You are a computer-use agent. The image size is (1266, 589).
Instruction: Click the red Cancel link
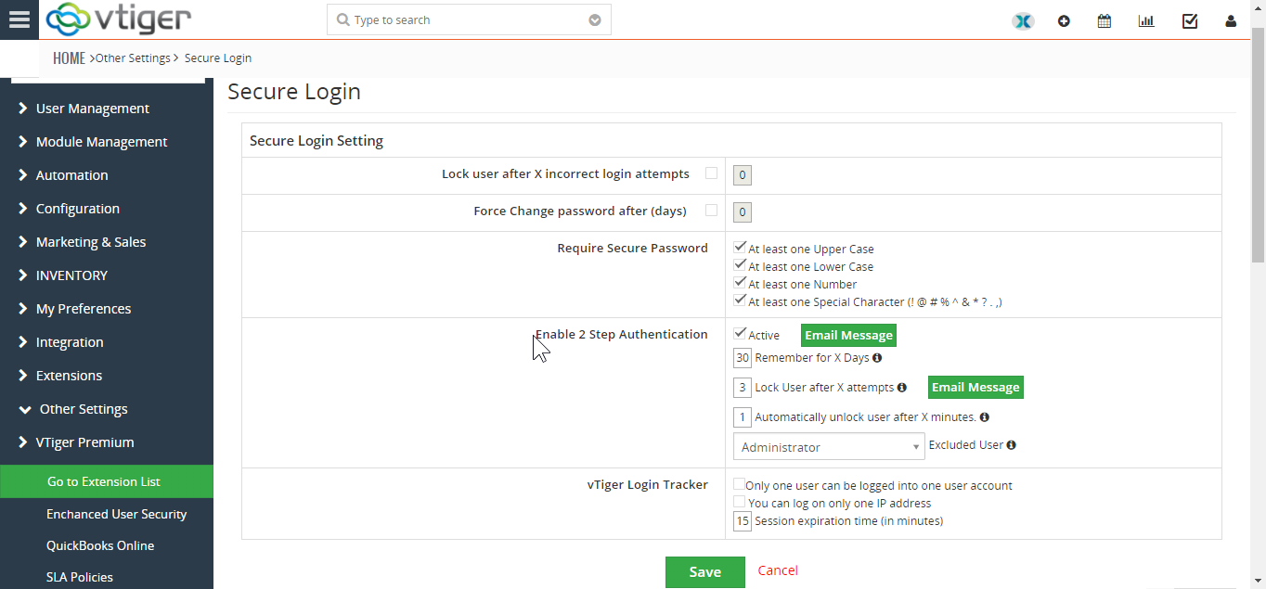(778, 570)
